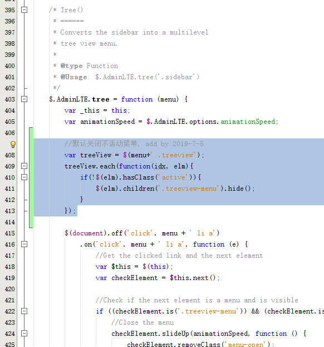Click the empty line 420 in the editor

coord(176,289)
